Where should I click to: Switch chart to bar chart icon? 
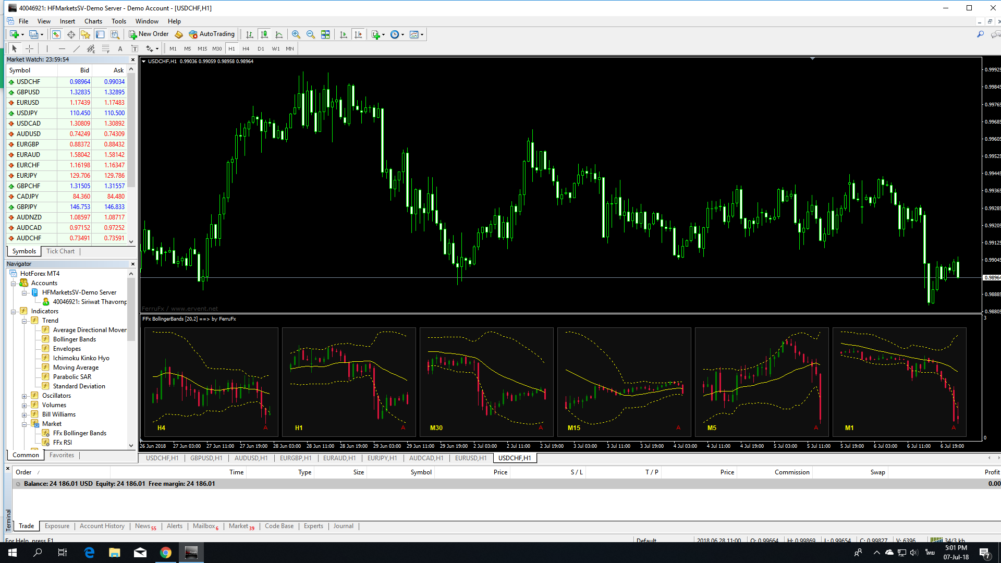[250, 34]
